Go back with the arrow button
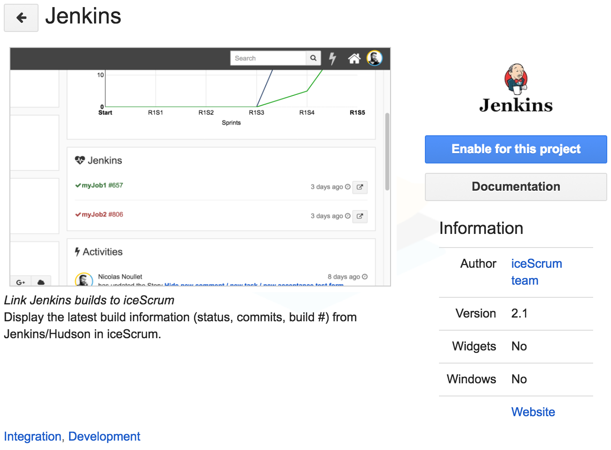This screenshot has height=450, width=611. 21,18
